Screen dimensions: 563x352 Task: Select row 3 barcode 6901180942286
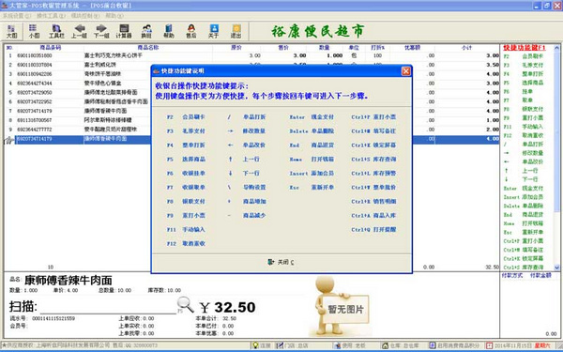[x=35, y=74]
